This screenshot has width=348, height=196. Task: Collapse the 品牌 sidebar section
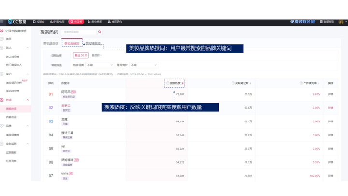27,126
